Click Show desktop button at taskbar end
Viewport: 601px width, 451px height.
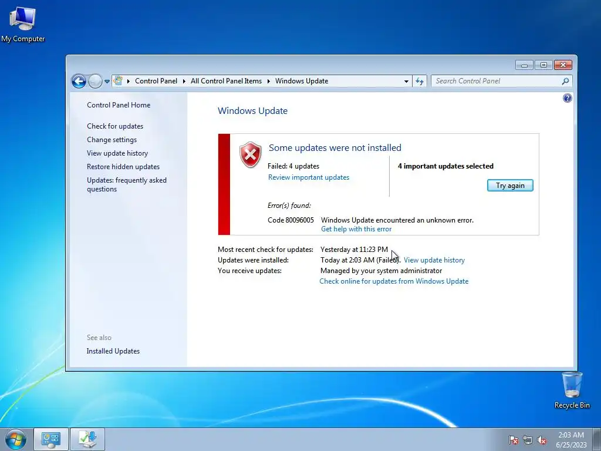point(597,439)
